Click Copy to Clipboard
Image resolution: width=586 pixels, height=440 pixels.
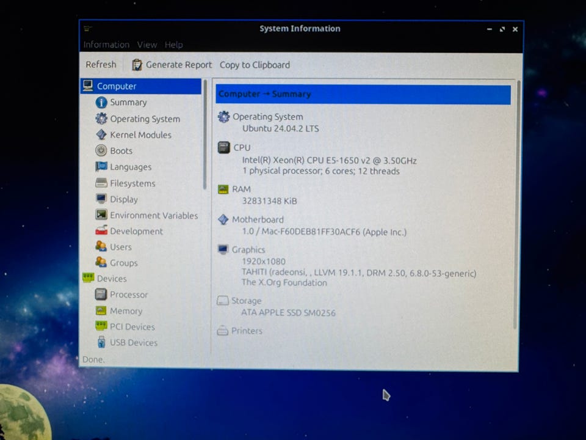click(255, 65)
